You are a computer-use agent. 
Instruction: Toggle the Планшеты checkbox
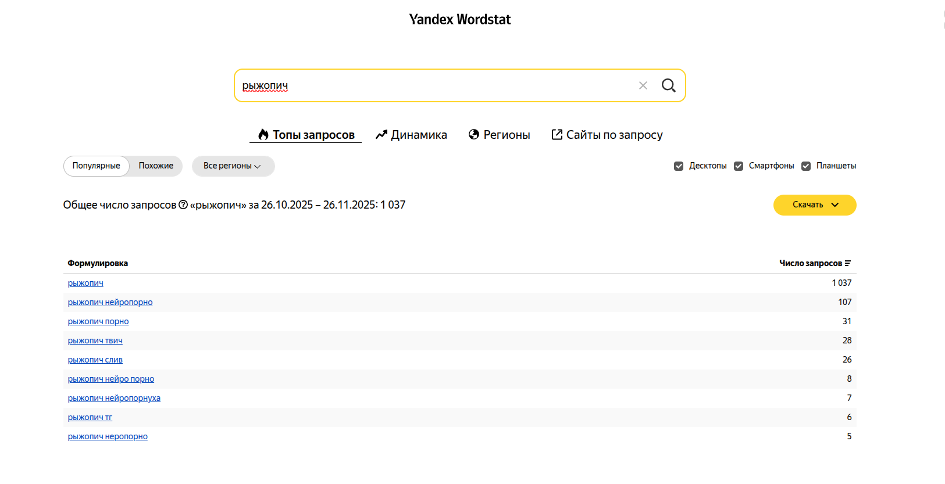[806, 166]
